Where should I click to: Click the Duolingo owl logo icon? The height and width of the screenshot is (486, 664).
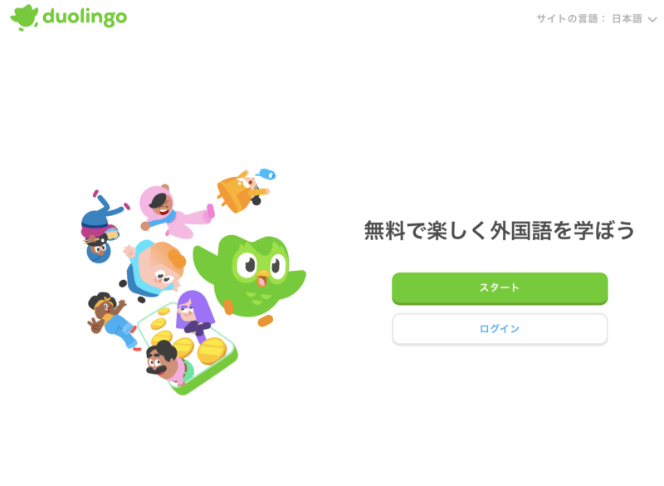coord(24,17)
